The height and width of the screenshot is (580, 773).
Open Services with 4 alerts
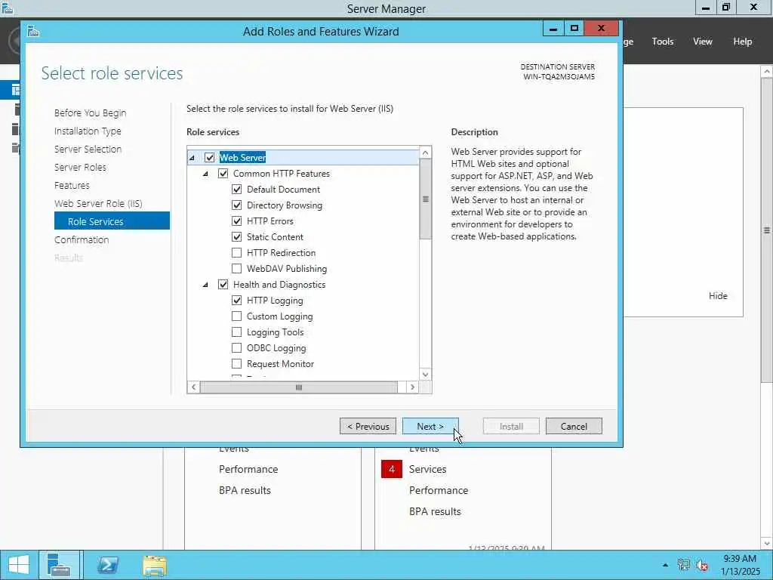tap(427, 469)
